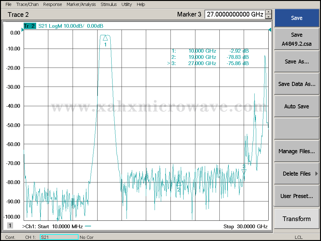
Task: Click the -100.00 y-axis label
Action: click(x=12, y=217)
